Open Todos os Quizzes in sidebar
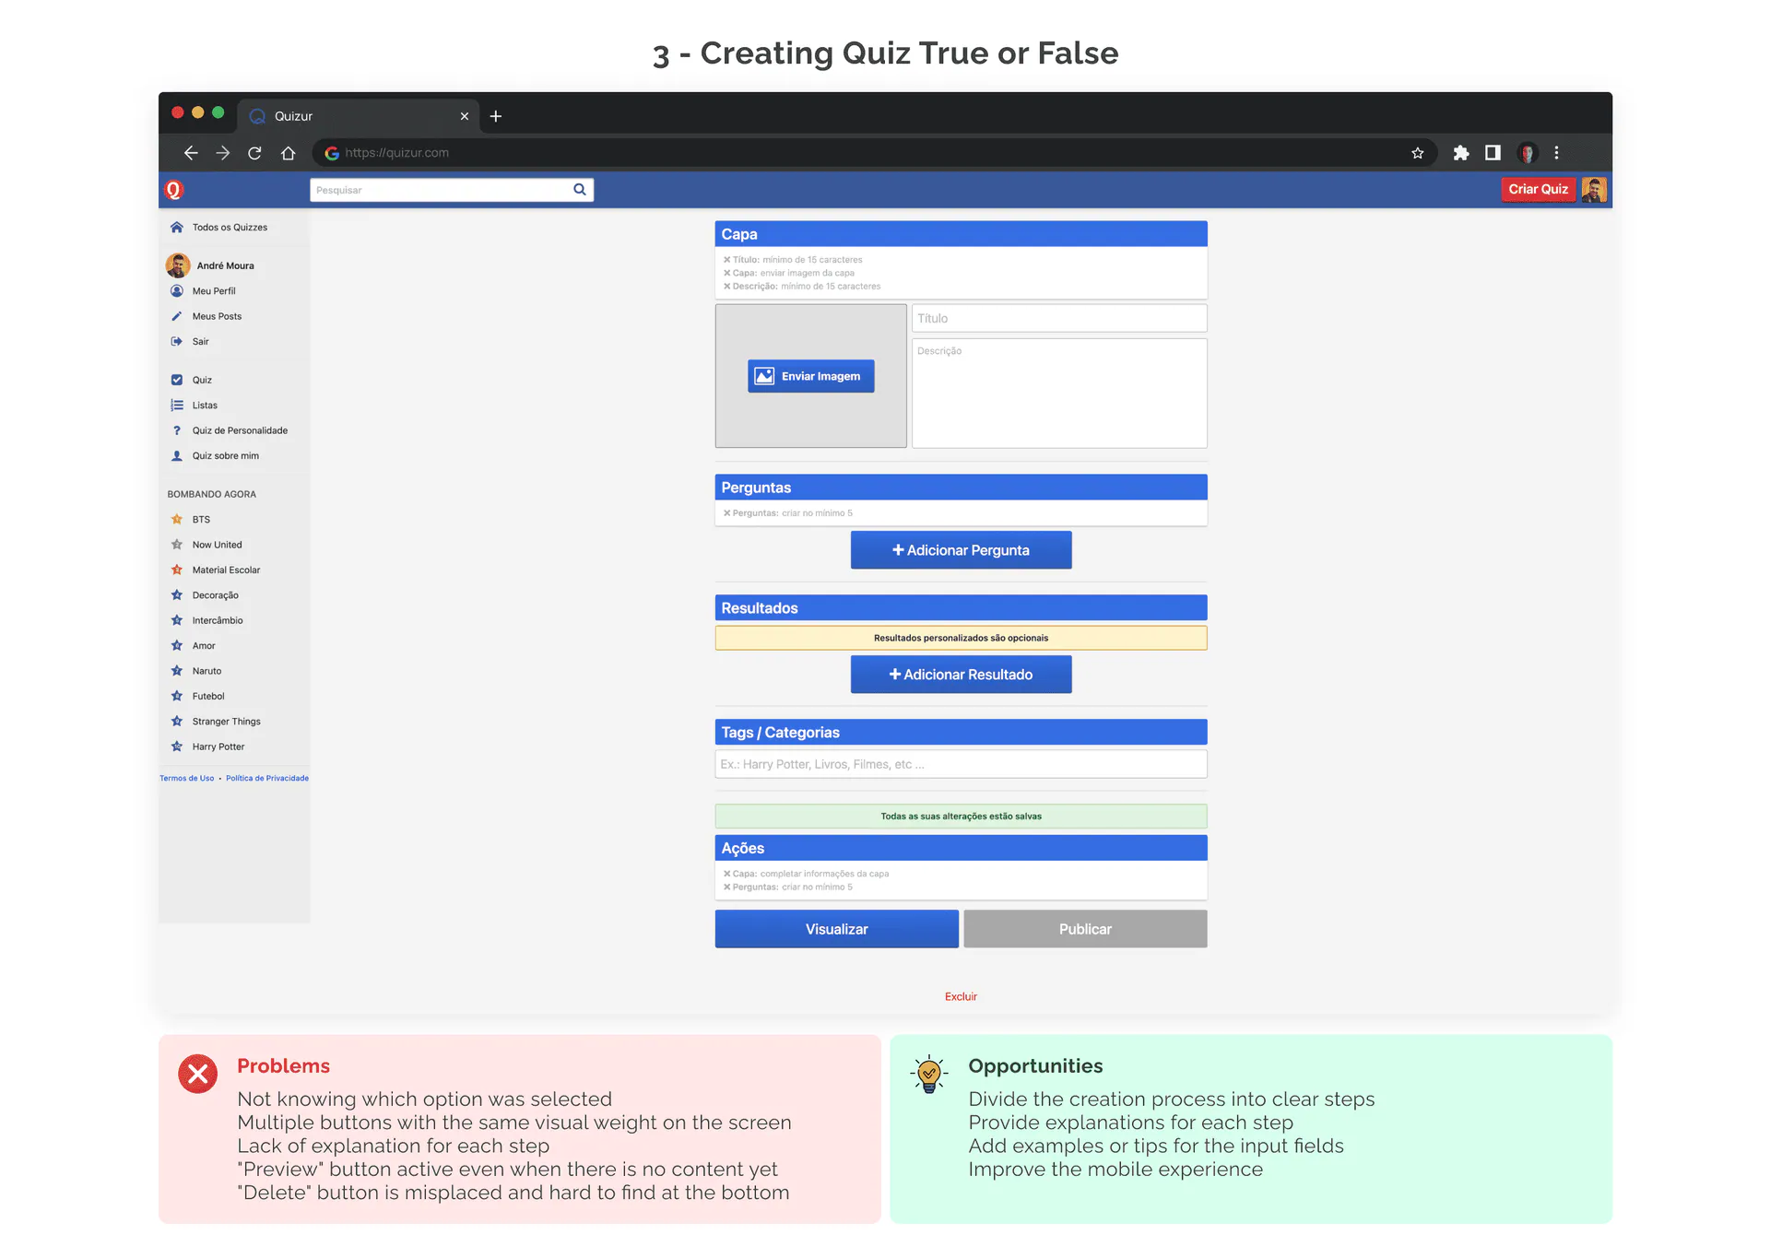This screenshot has width=1770, height=1258. coord(230,228)
